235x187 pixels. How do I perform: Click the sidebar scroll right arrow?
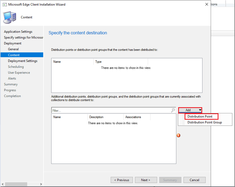click(41, 184)
